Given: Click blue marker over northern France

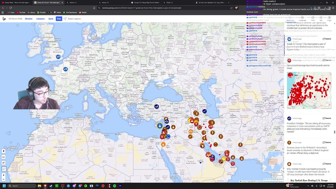Looking at the screenshot, I should pos(65,69).
